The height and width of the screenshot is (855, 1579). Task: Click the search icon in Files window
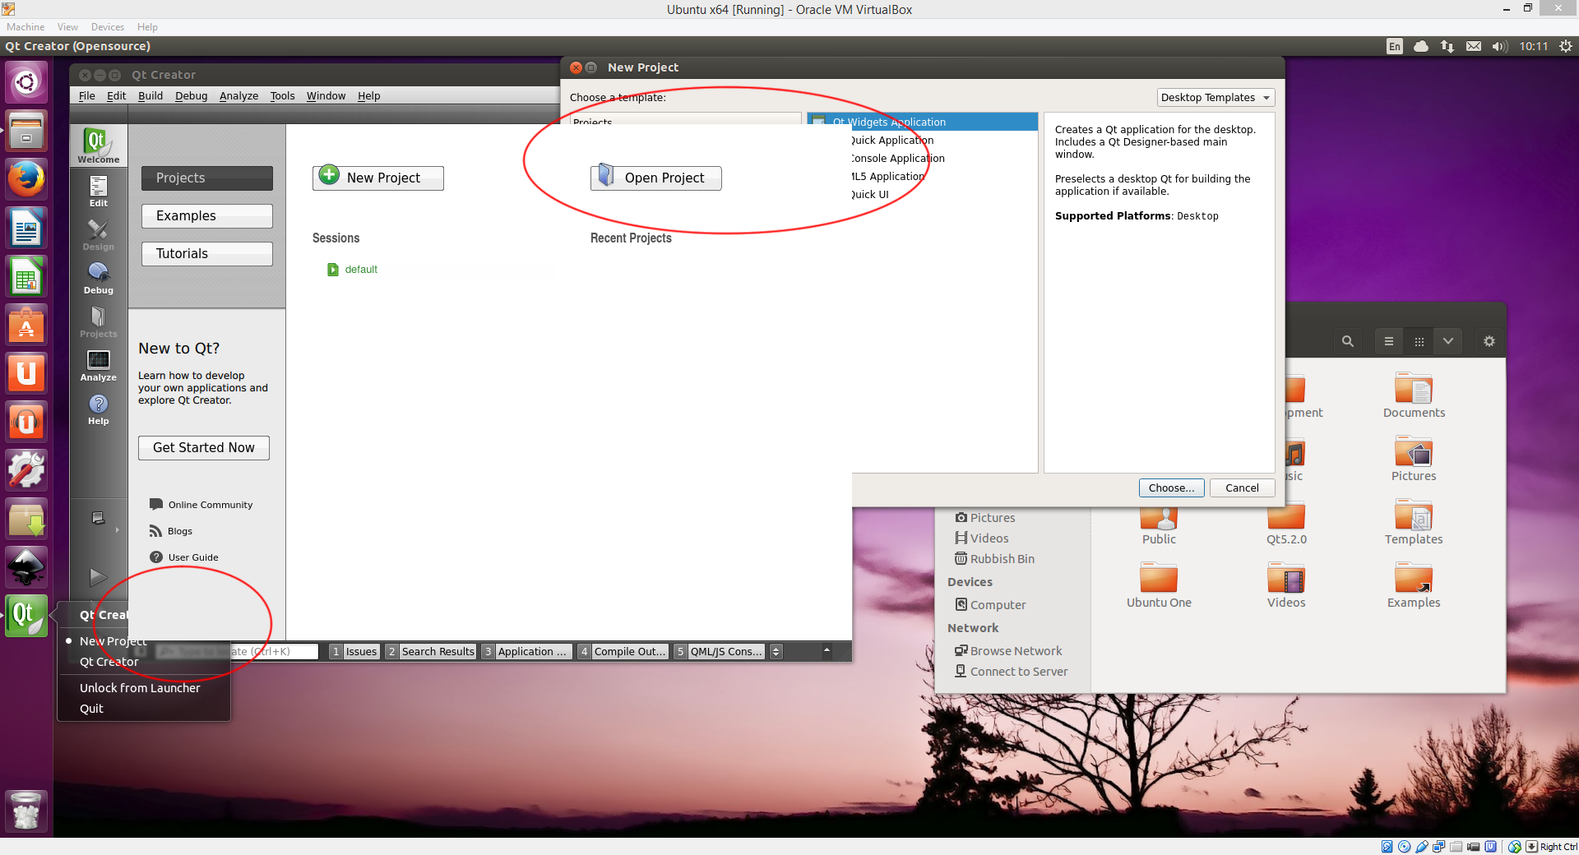click(x=1347, y=341)
